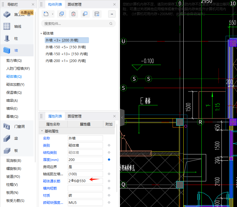Select 螺旋板(B) in navigation

point(13,169)
